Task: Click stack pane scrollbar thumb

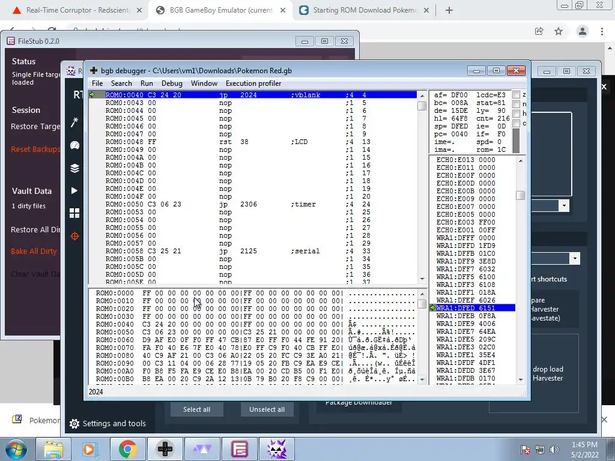Action: 521,195
